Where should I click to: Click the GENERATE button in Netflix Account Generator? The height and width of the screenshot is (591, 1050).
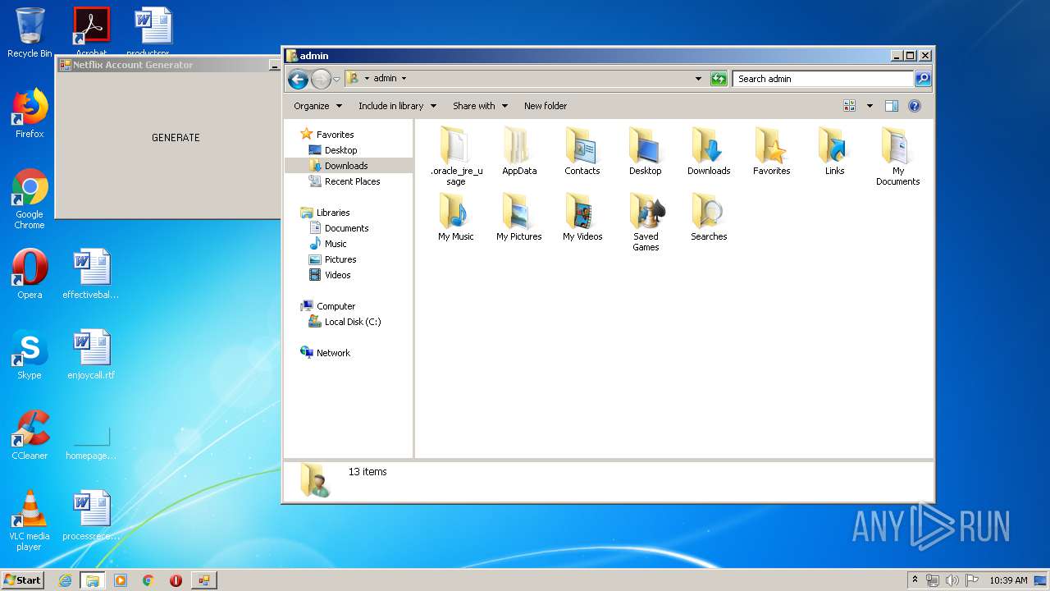176,138
